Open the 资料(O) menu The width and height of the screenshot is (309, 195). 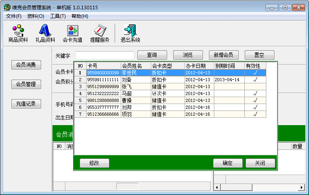pyautogui.click(x=36, y=16)
